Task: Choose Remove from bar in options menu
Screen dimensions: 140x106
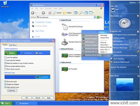Action: tap(106, 47)
